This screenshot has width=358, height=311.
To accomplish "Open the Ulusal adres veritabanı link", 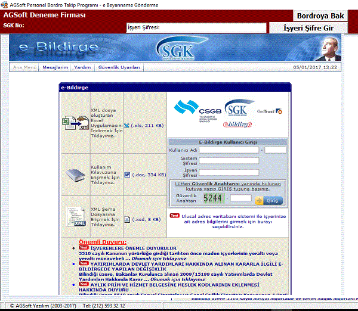I will click(233, 222).
